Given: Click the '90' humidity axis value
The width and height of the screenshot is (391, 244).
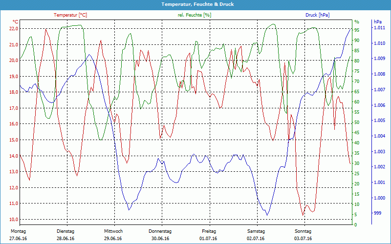Looking at the screenshot, I should click(x=357, y=41).
